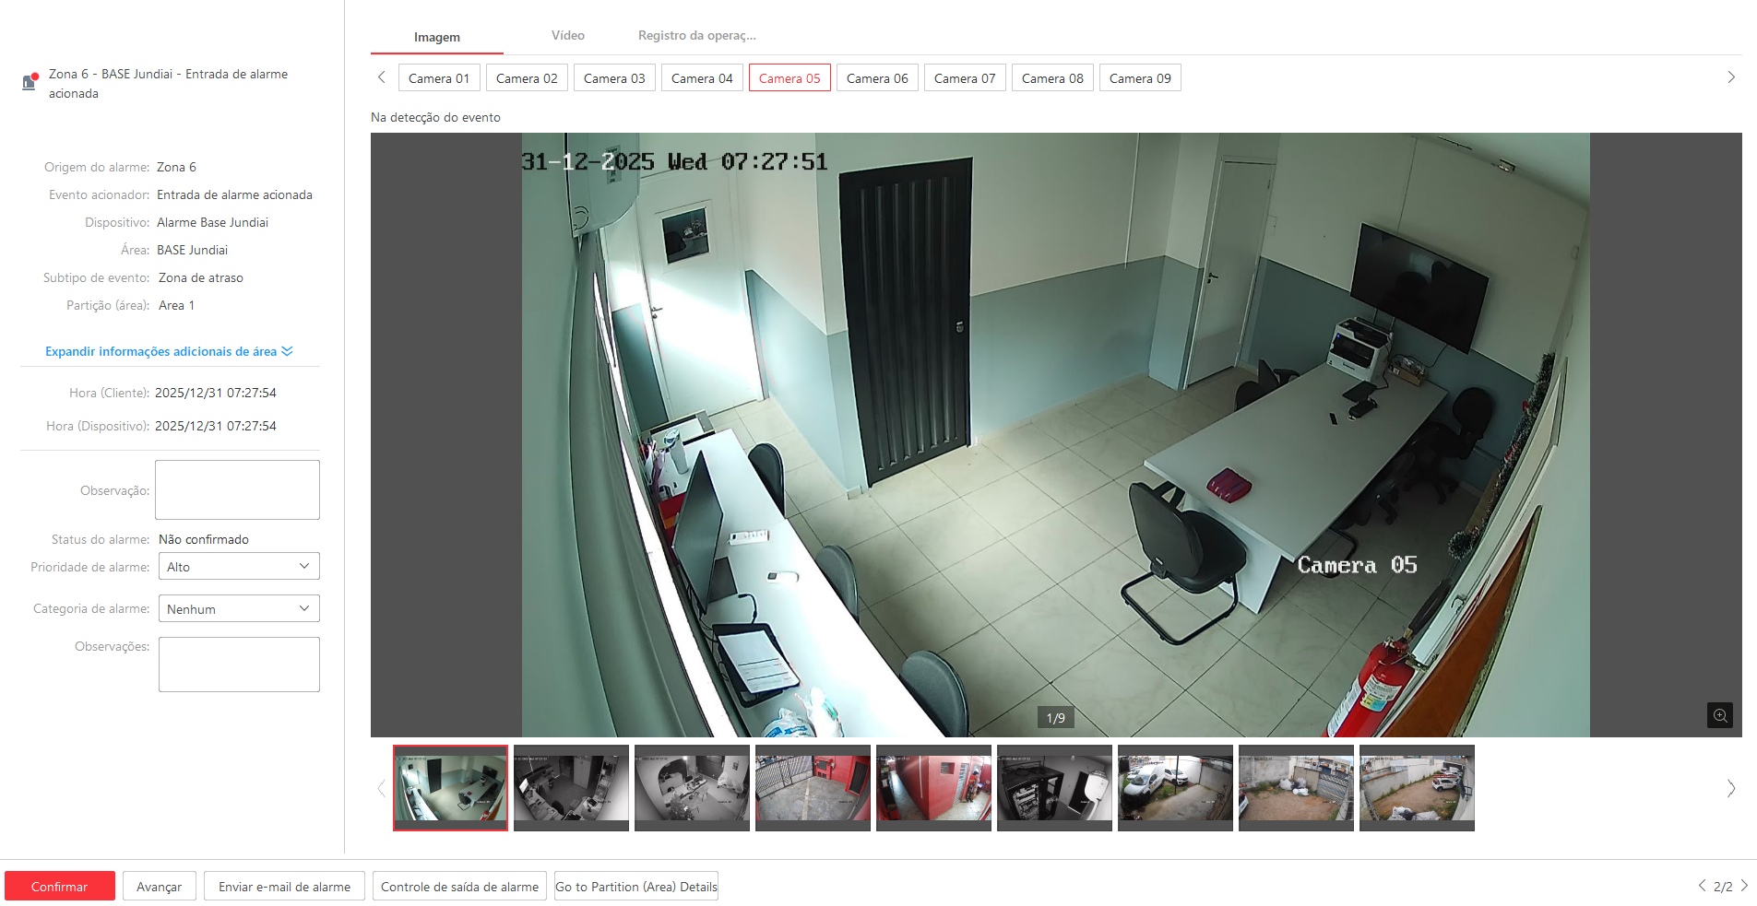Open the Registro da operação tab

tap(696, 36)
